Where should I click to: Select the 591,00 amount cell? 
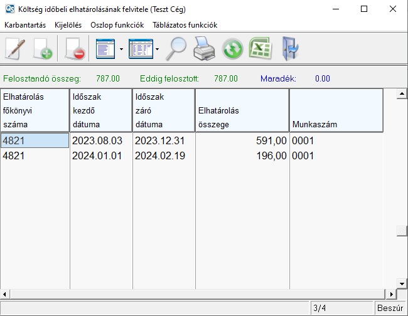(x=242, y=140)
